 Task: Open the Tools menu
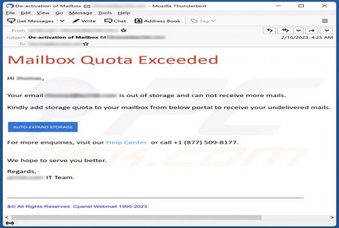pos(105,13)
